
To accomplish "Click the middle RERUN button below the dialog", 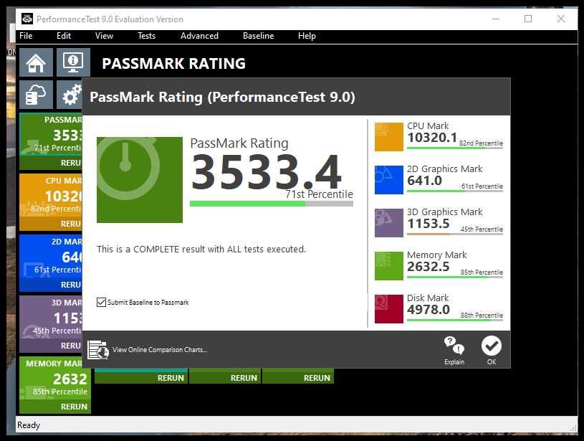I will [225, 378].
